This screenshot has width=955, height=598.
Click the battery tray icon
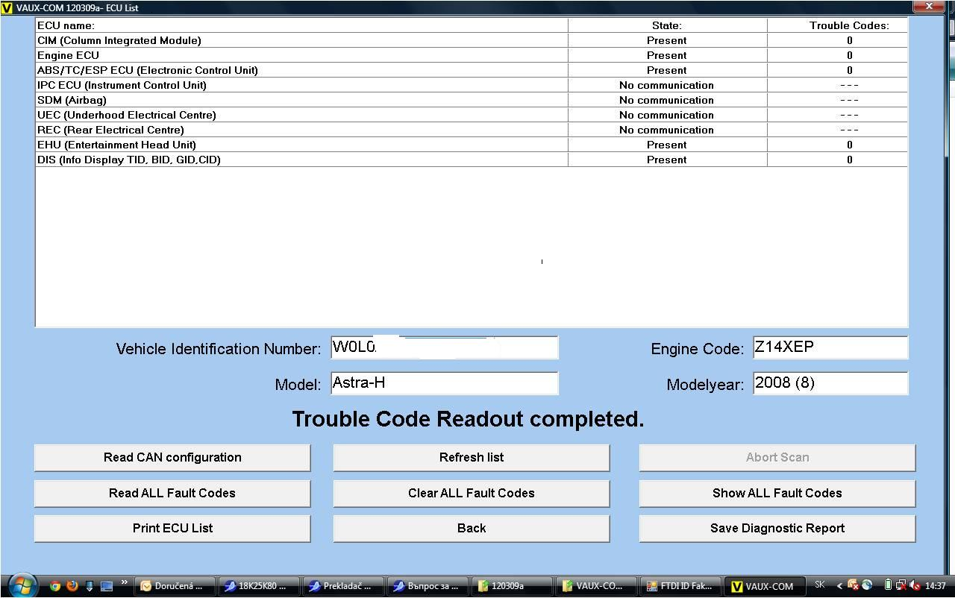click(x=888, y=586)
